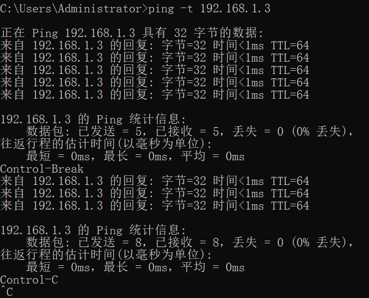
Task: Click the C:\Users\Administrator prompt path
Action: 73,8
